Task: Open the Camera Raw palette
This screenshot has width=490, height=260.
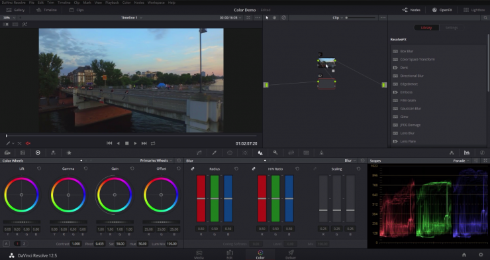Action: point(7,153)
